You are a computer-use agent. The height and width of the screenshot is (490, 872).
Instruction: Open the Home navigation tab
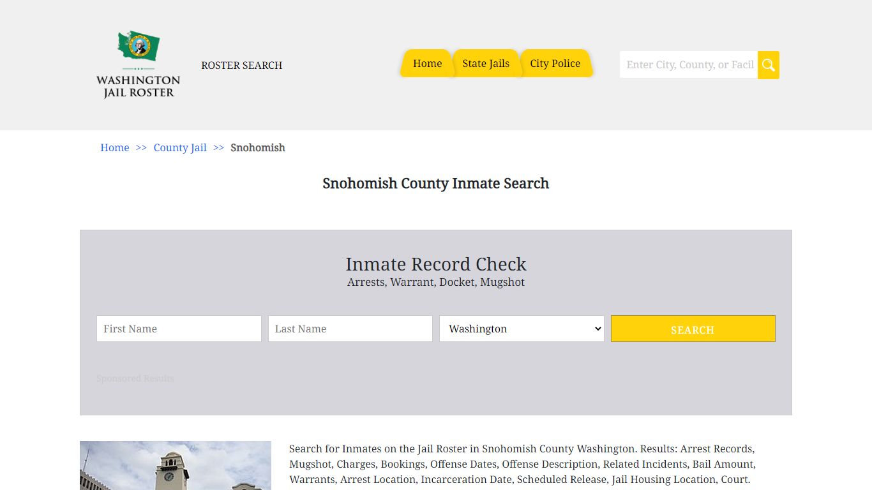click(x=427, y=63)
